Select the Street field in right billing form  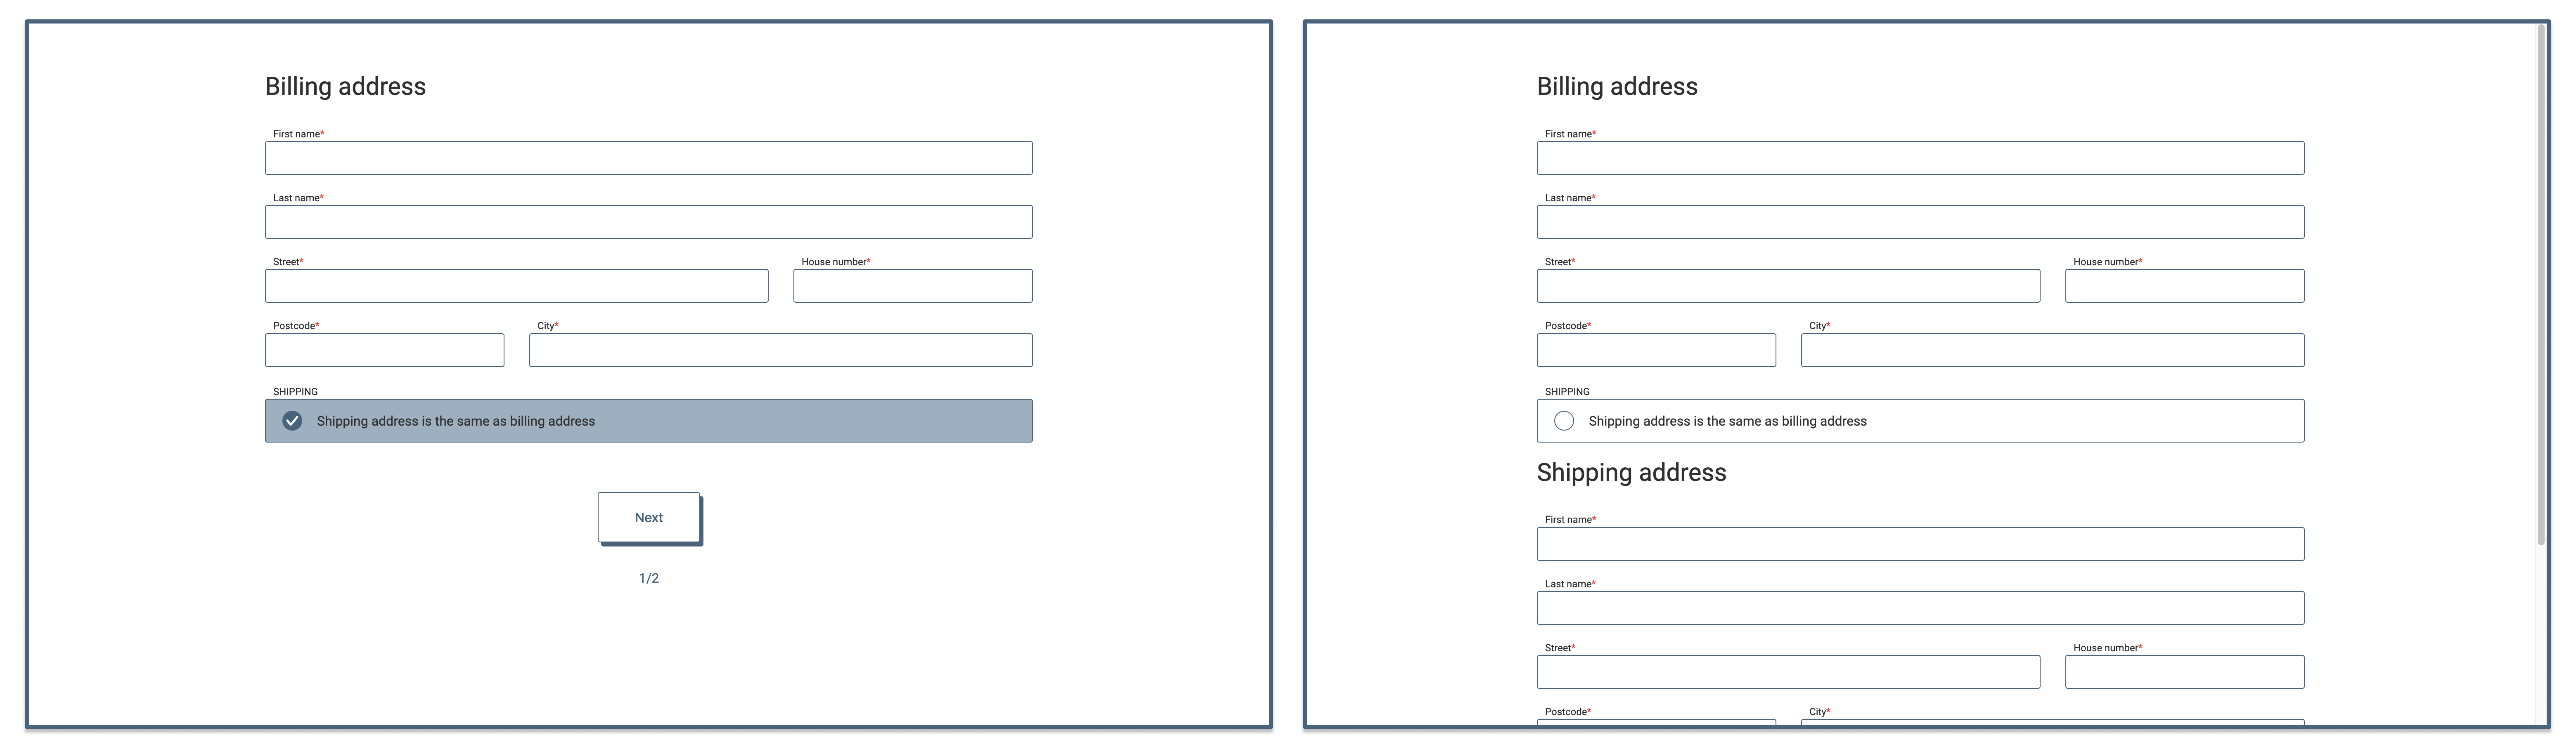(x=1788, y=286)
